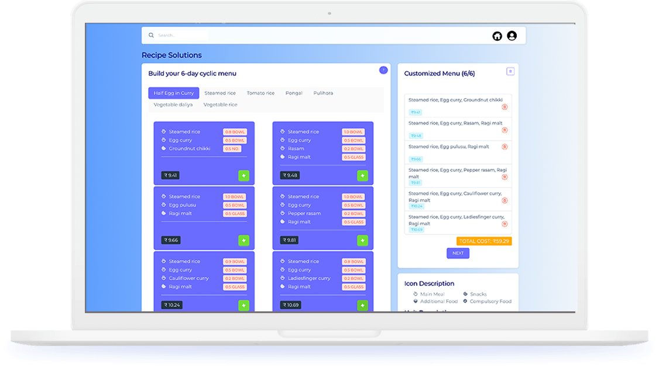Add the ₹9.48 Rasam menu card
659x368 pixels.
click(362, 175)
